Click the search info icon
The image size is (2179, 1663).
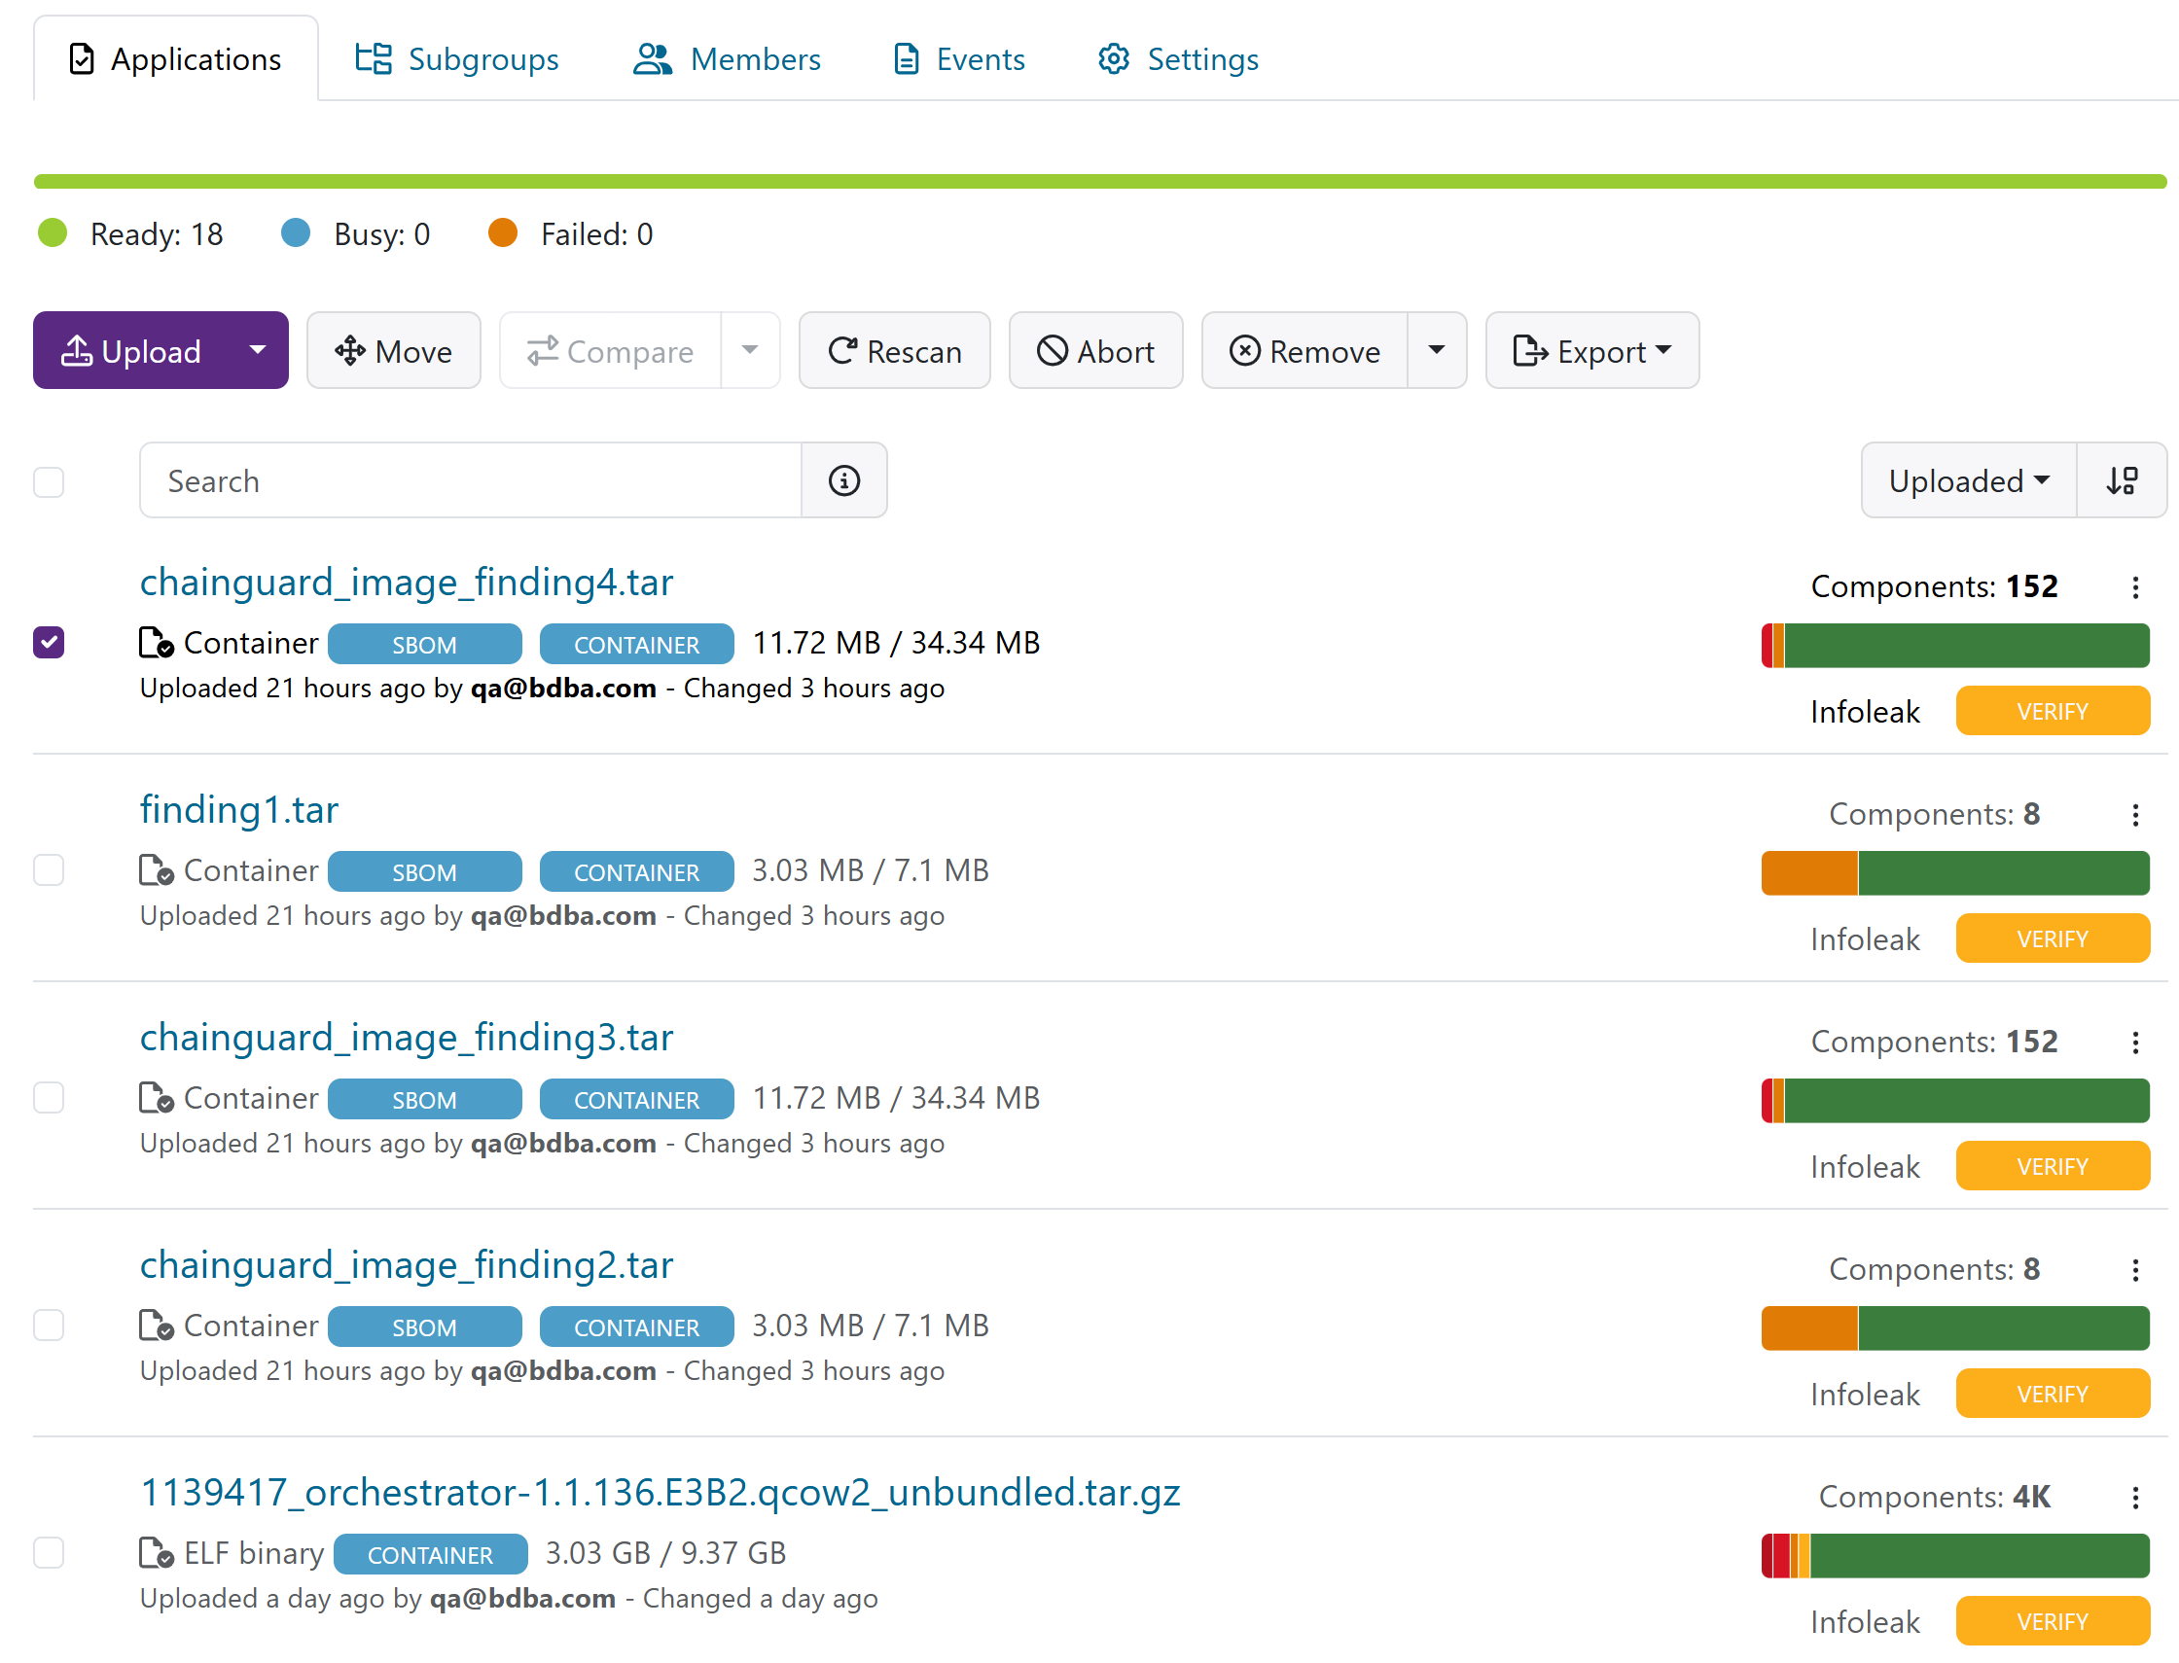pos(843,481)
